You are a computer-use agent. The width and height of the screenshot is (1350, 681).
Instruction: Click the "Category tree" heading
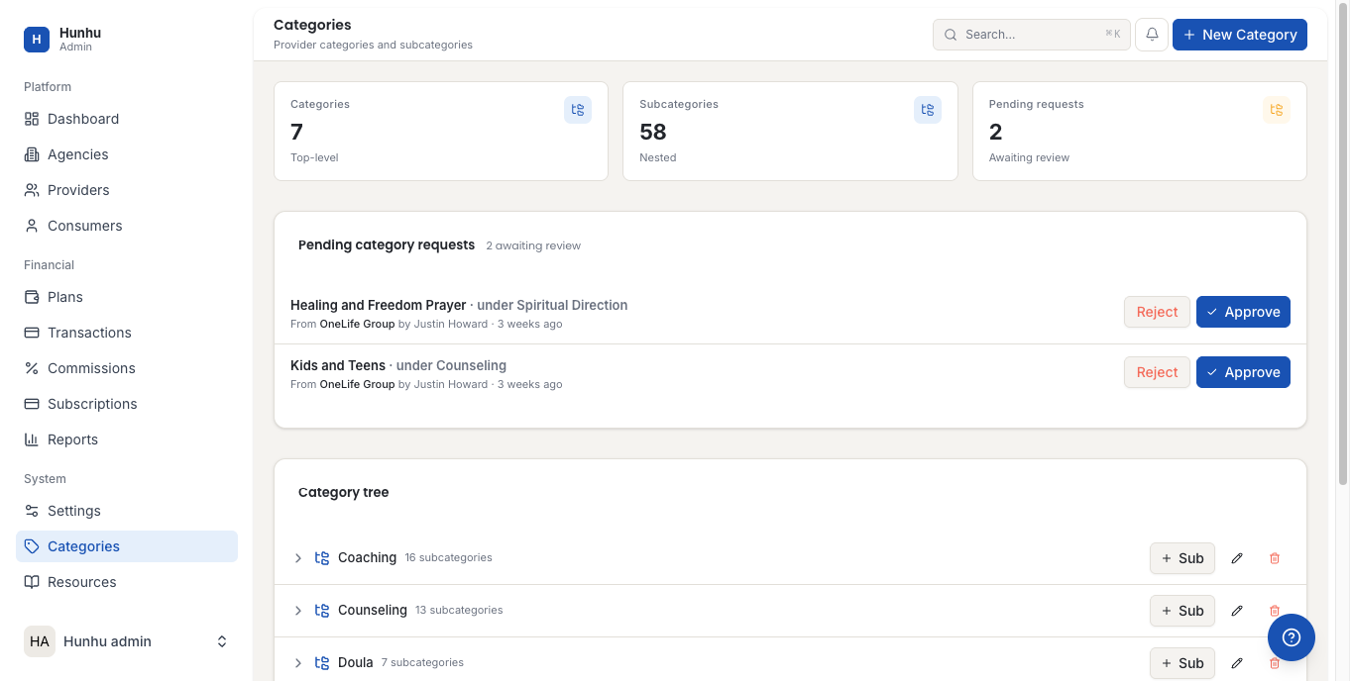point(344,492)
